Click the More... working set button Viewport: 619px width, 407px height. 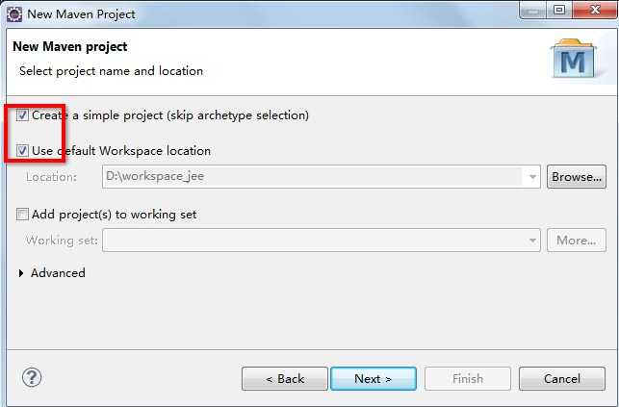pyautogui.click(x=577, y=241)
